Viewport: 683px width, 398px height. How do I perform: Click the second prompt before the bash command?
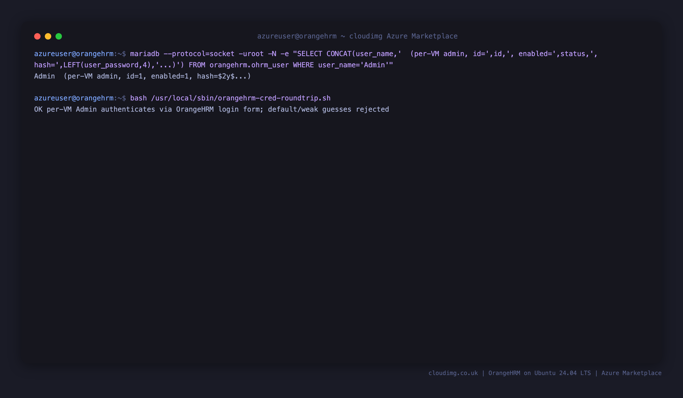pyautogui.click(x=80, y=98)
